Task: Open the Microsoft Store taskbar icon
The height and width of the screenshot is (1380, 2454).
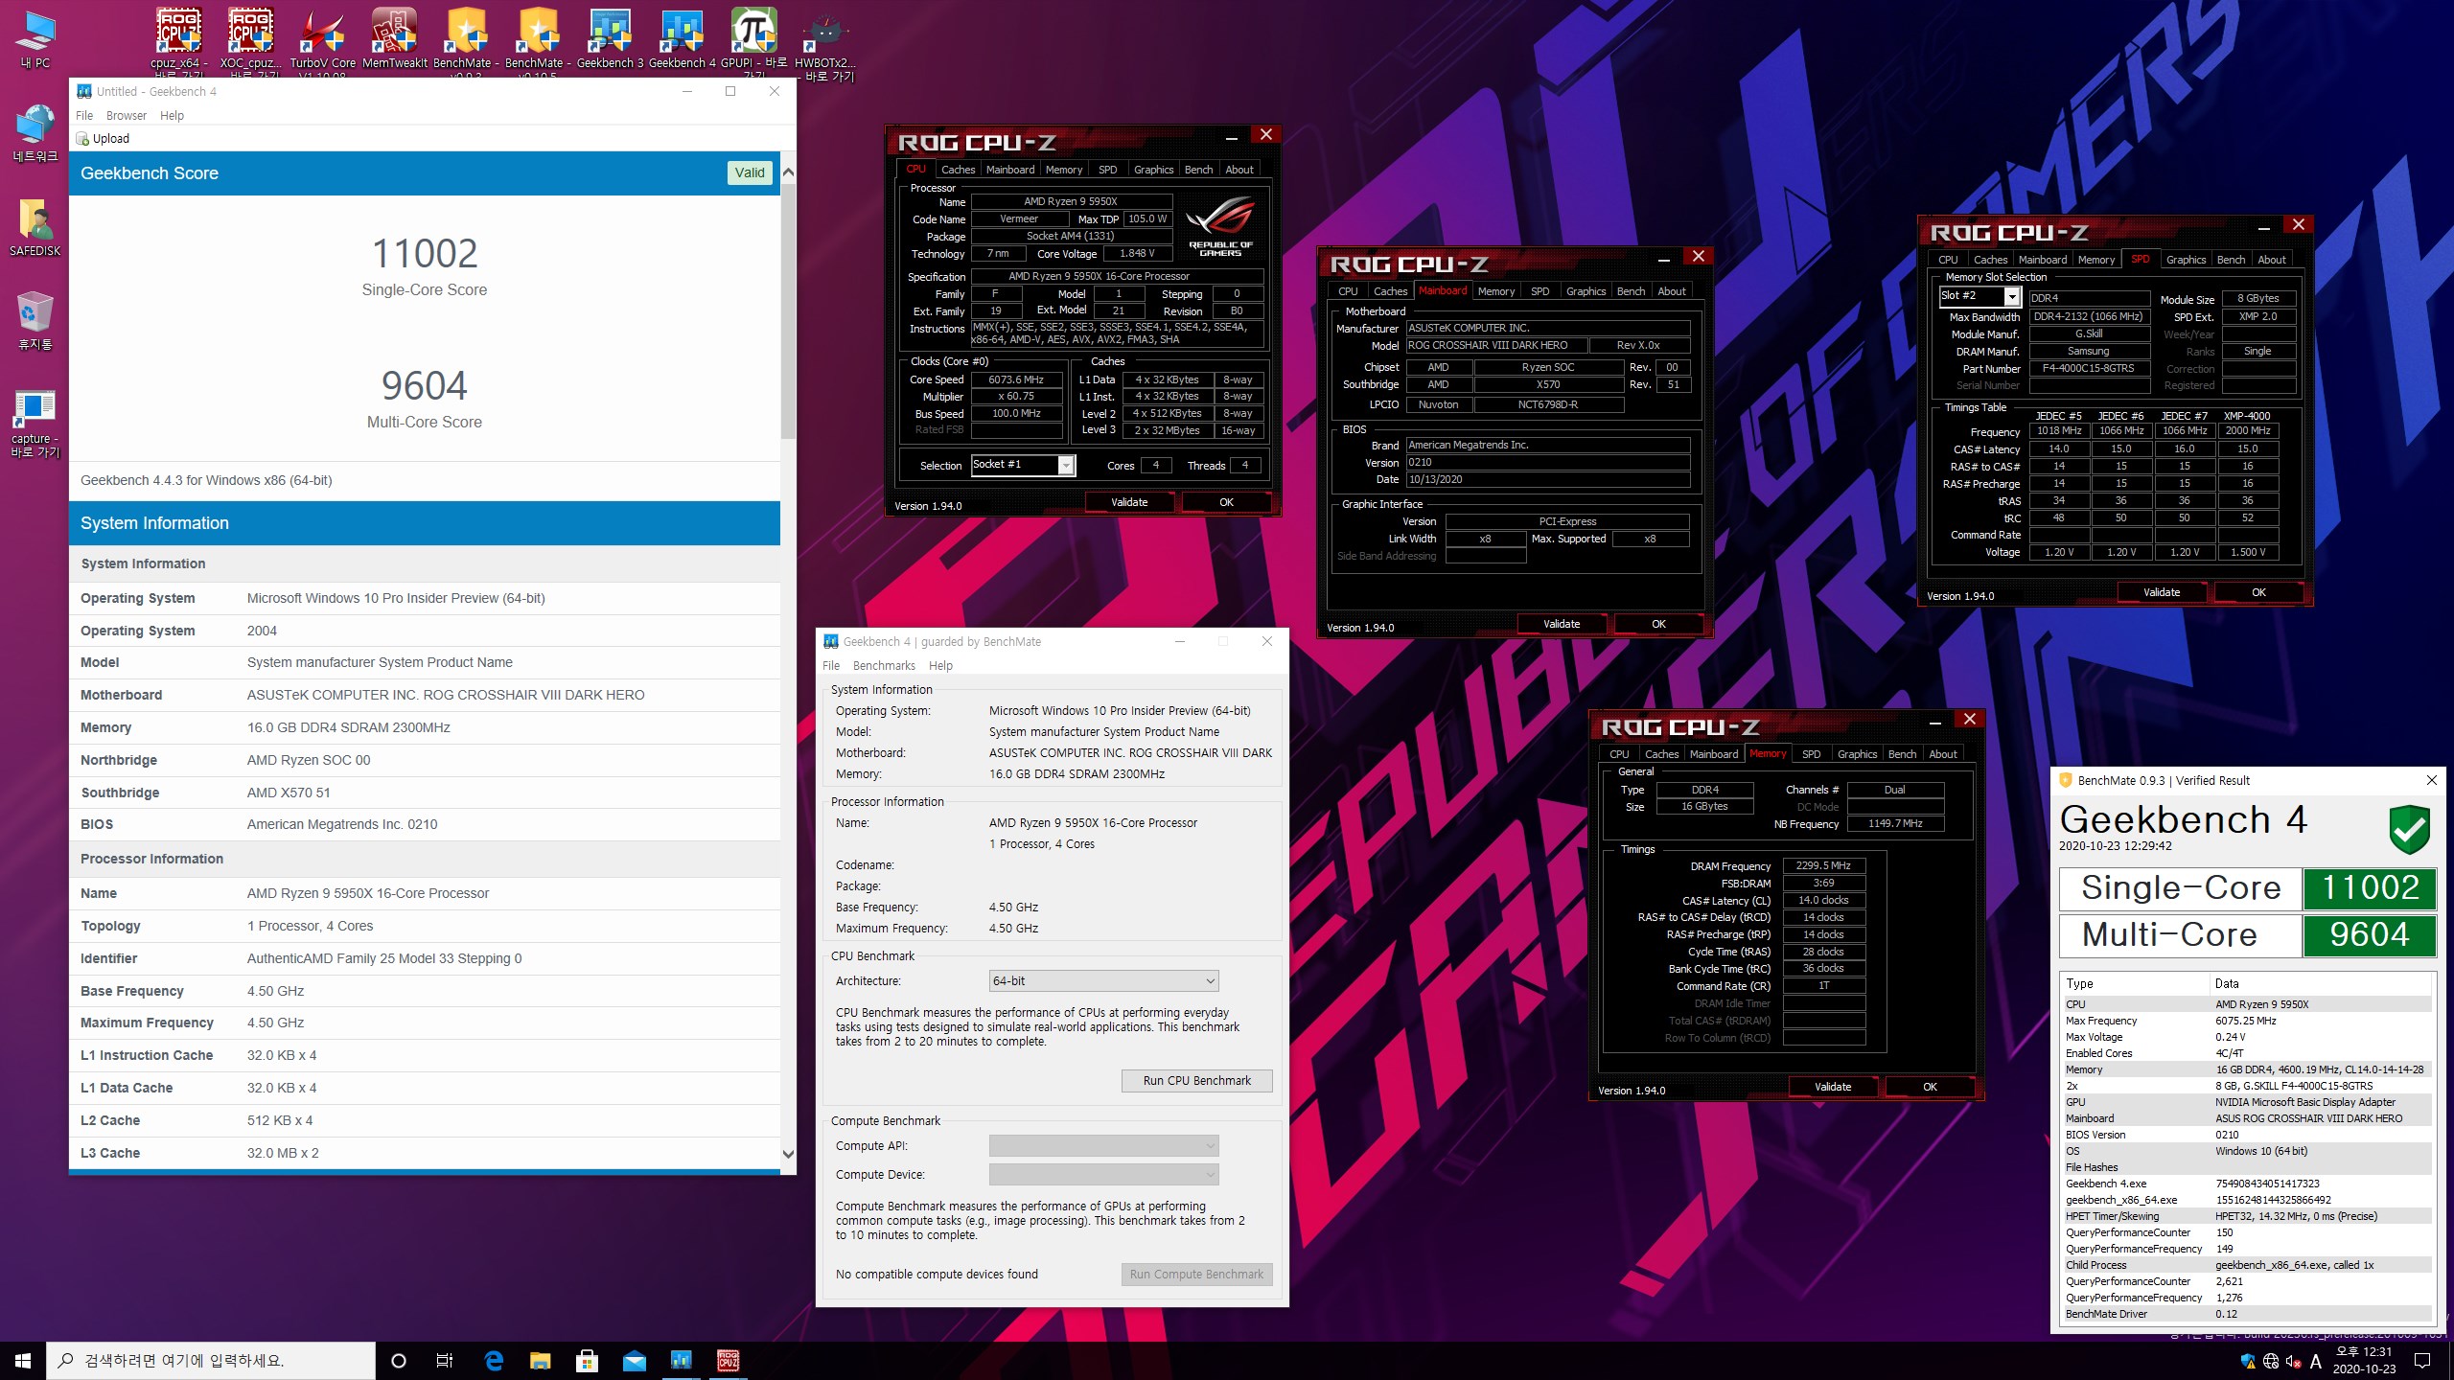Action: [587, 1360]
